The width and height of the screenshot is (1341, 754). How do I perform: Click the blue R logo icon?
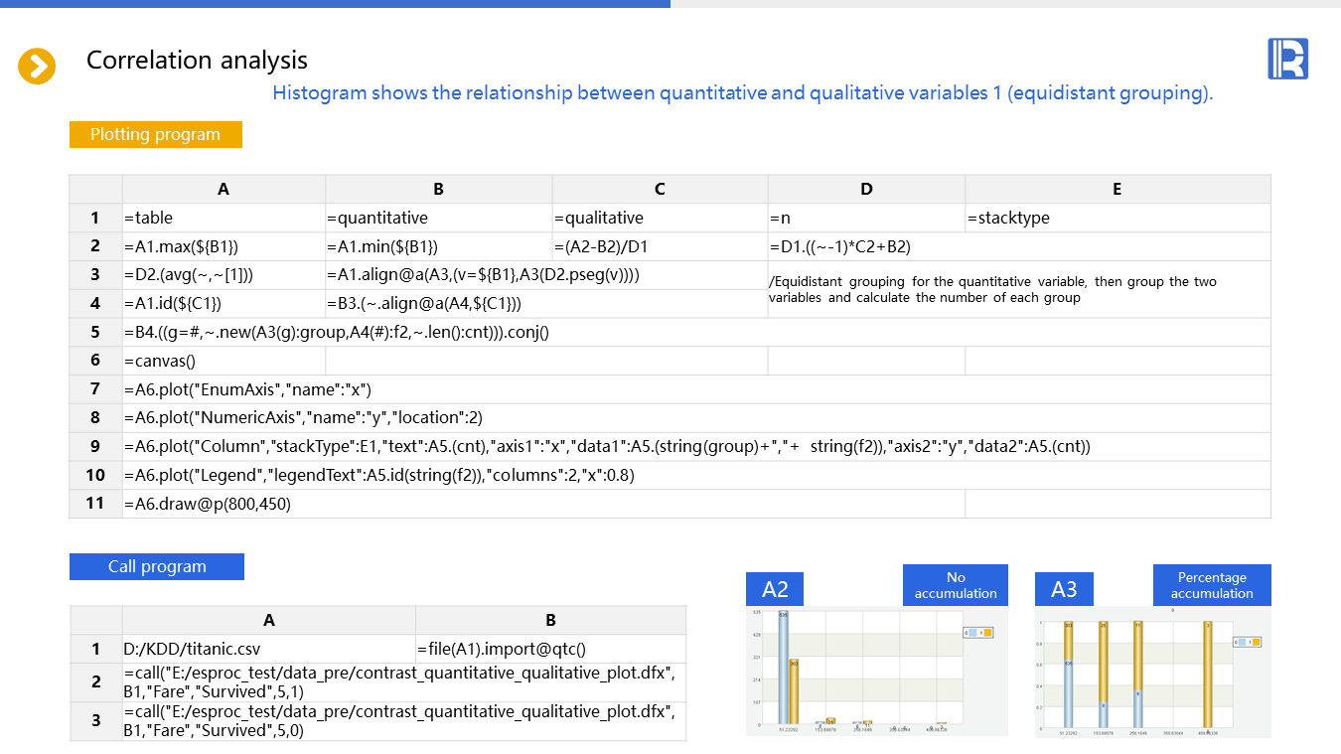click(x=1287, y=59)
